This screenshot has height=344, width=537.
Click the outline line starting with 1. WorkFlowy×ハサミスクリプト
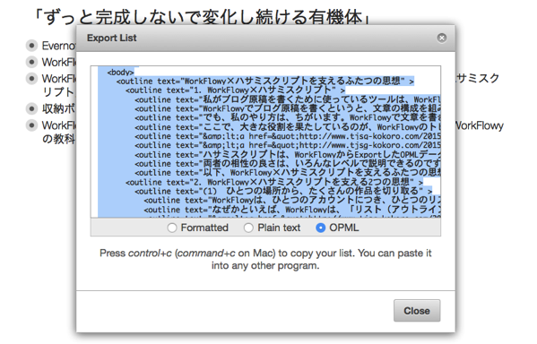point(235,90)
